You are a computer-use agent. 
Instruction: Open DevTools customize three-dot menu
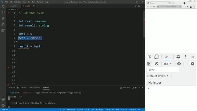pyautogui.click(x=185, y=57)
